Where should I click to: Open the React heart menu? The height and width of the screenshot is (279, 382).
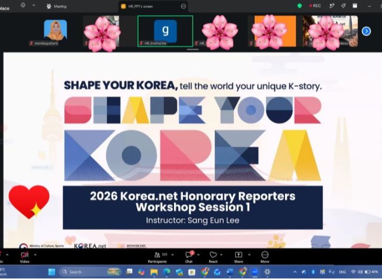click(x=213, y=257)
